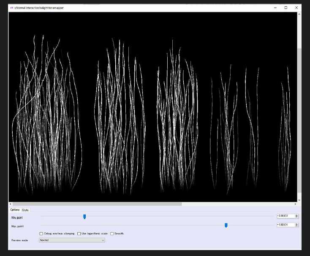Click the horizontal scrollbar left arrow
310x256 pixels.
coord(11,204)
